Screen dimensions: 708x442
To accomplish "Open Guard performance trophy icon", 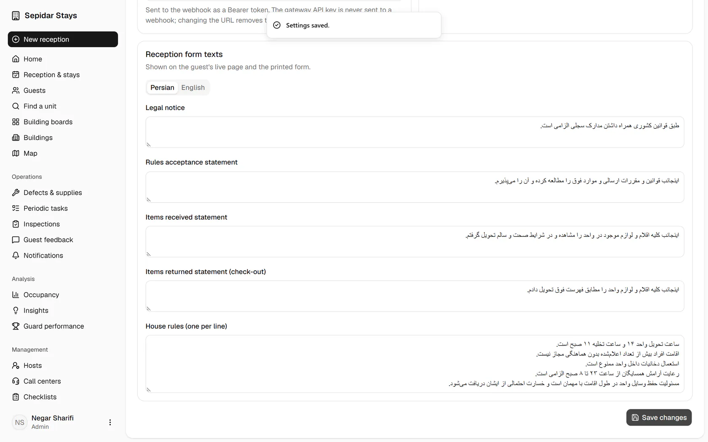I will tap(16, 326).
